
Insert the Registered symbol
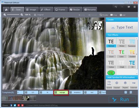pyautogui.click(x=125, y=84)
